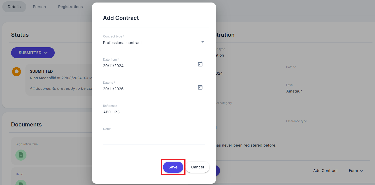This screenshot has width=375, height=185.
Task: Expand the SUBMITTED status dropdown button
Action: pos(33,53)
